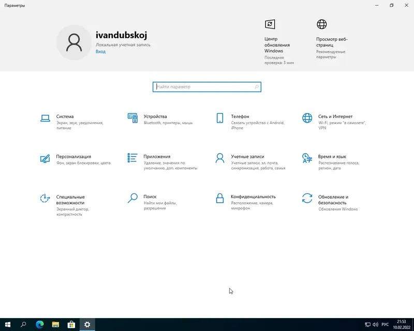Click the Обновления Windows description
Image resolution: width=414 pixels, height=331 pixels.
click(x=338, y=209)
